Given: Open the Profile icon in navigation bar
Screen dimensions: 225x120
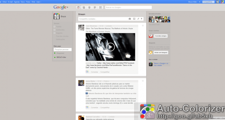Looking at the screenshot, I should click(x=89, y=7).
